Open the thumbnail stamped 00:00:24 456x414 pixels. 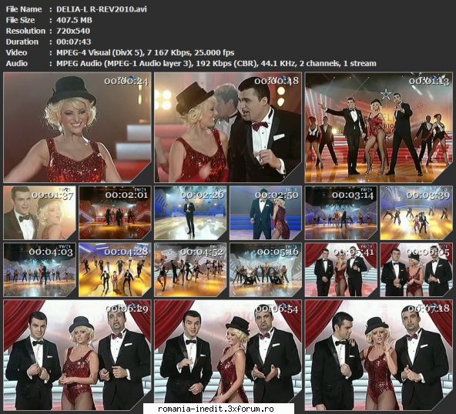pos(77,128)
